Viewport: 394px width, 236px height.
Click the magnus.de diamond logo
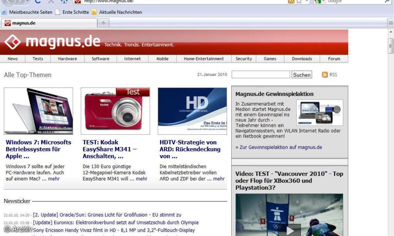point(12,42)
